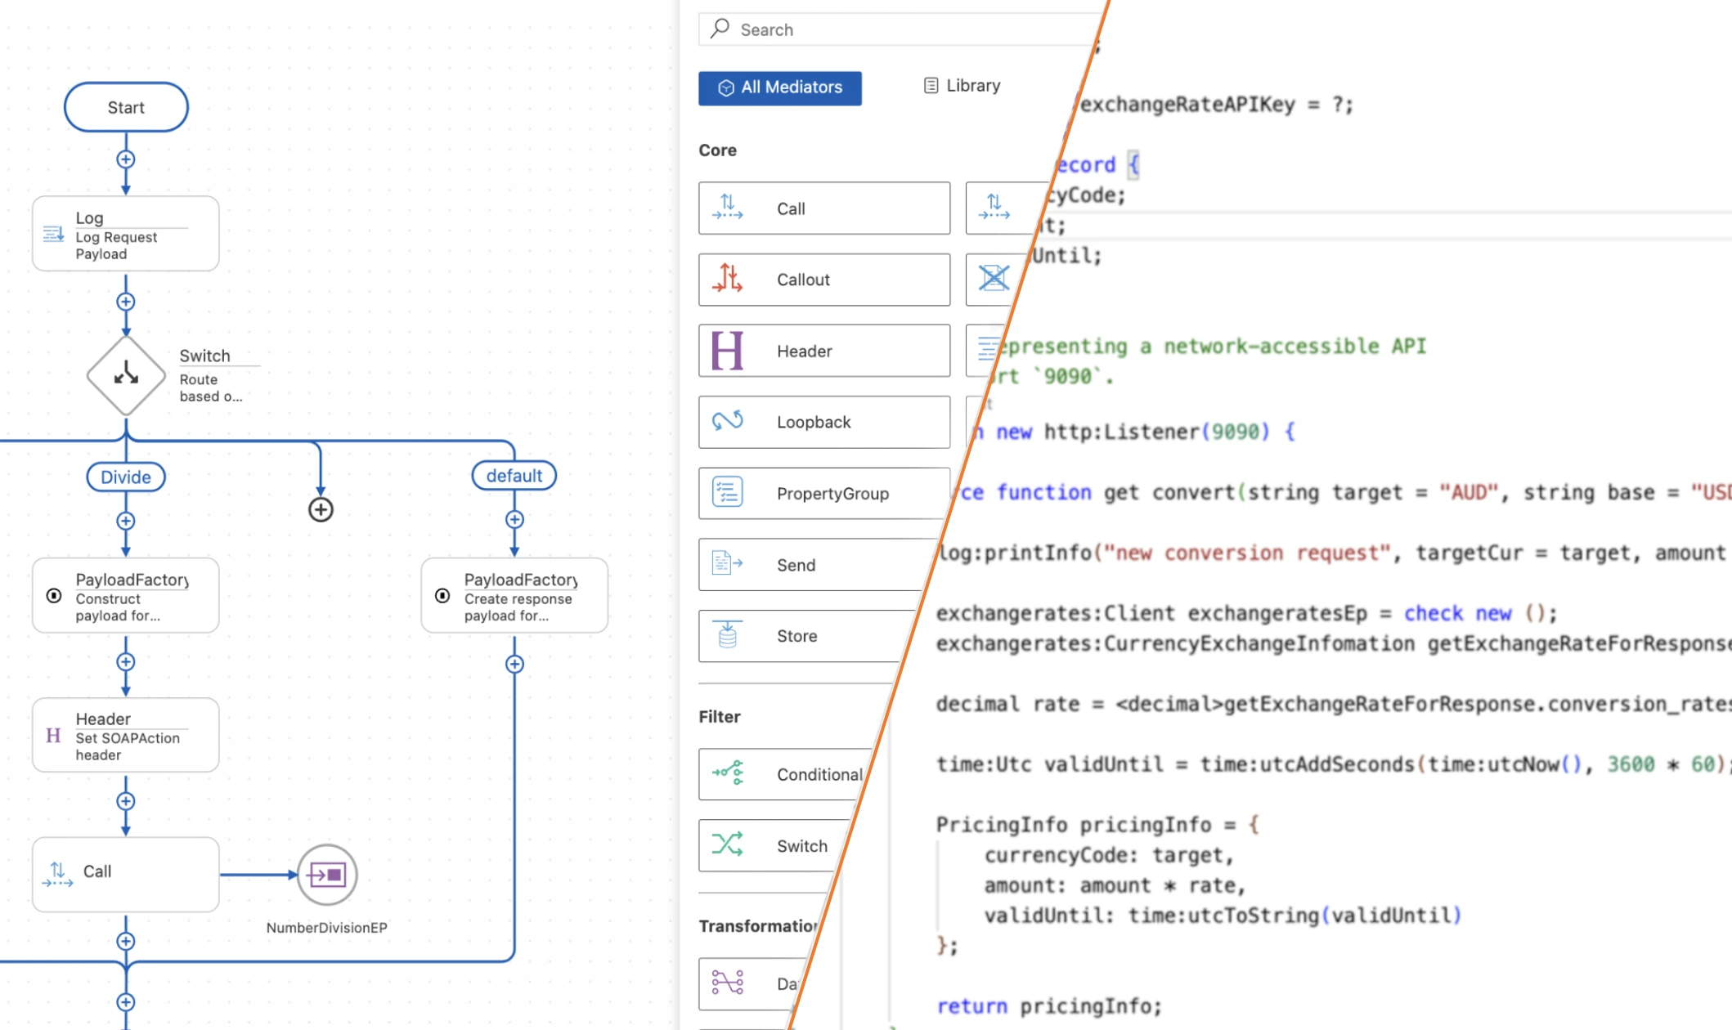
Task: Click the mediator Search field
Action: (900, 29)
